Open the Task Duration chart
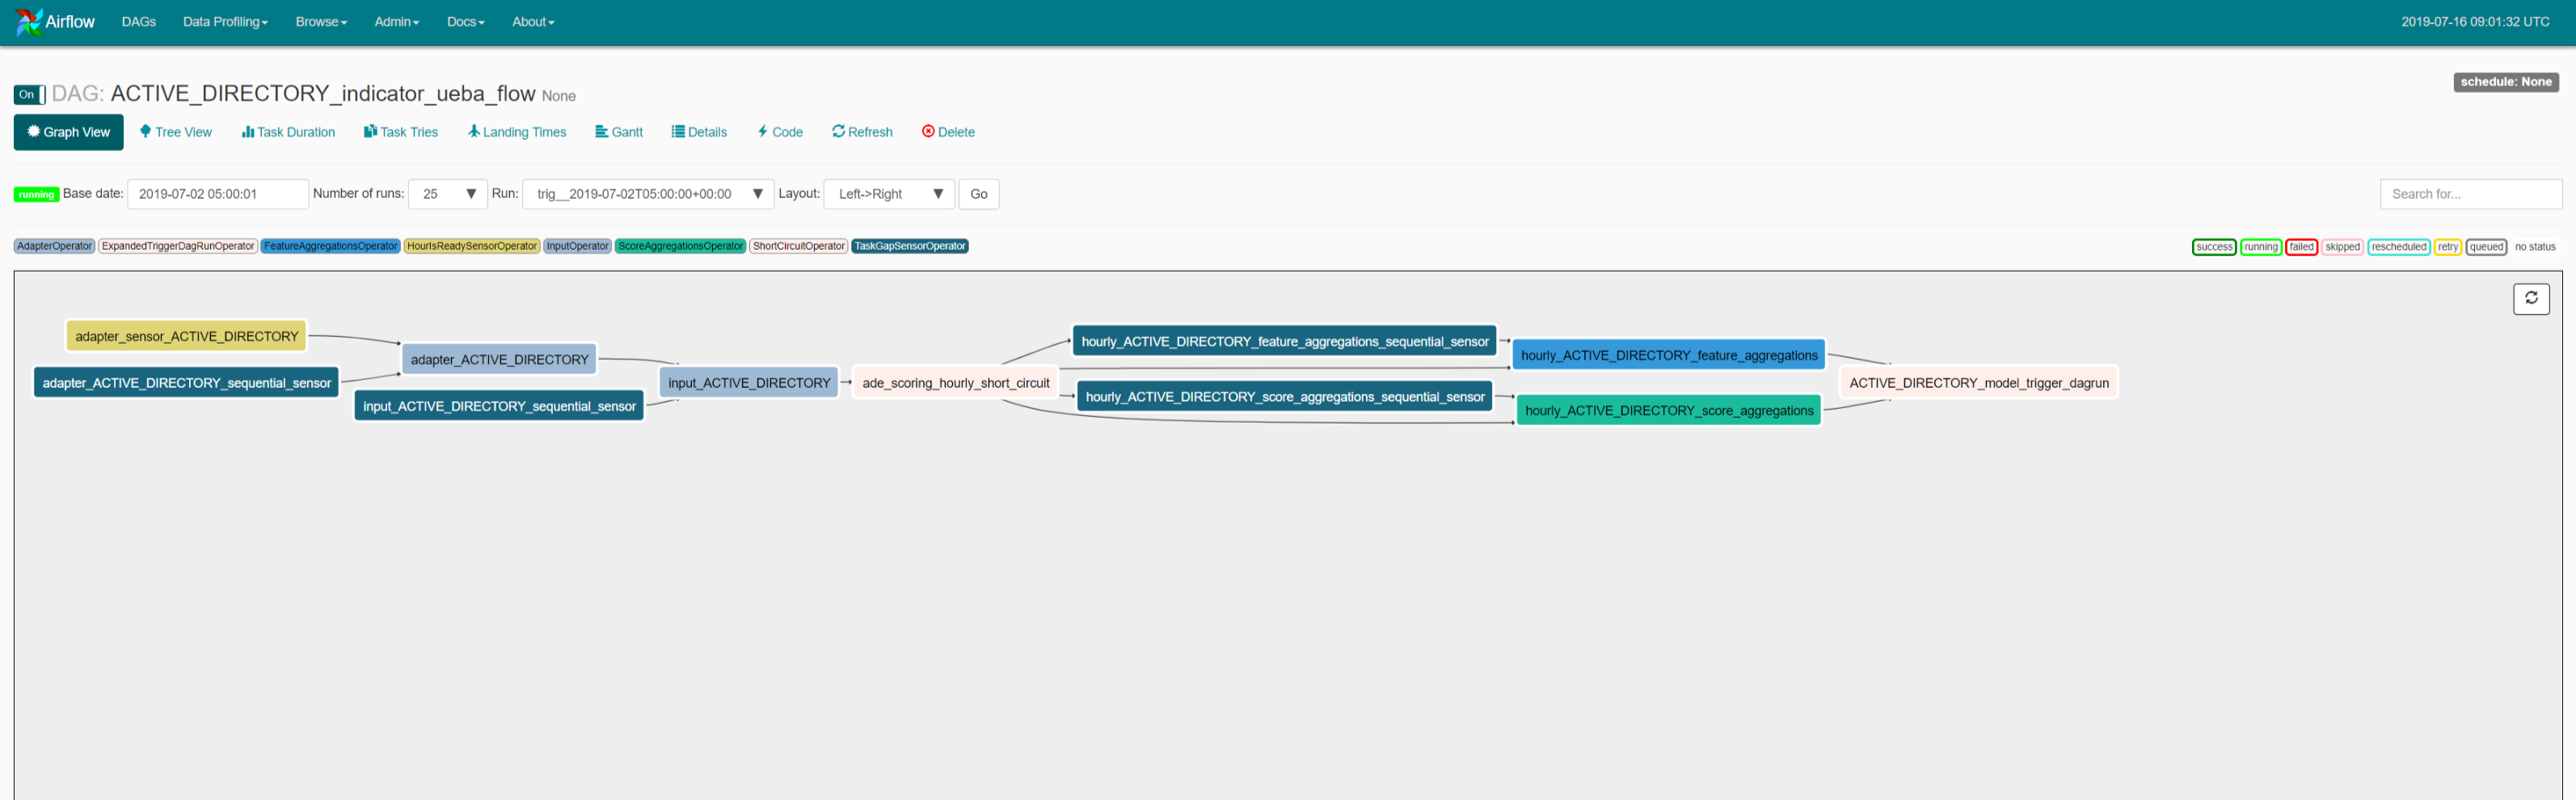Viewport: 2576px width, 800px height. (288, 132)
